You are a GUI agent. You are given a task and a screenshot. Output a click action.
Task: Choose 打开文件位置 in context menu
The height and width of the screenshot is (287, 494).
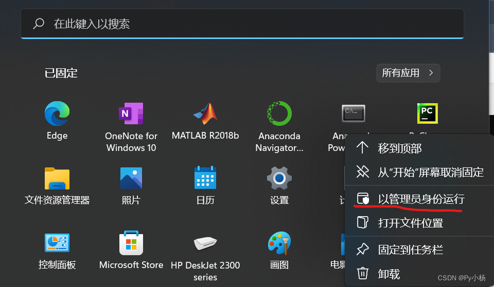420,223
